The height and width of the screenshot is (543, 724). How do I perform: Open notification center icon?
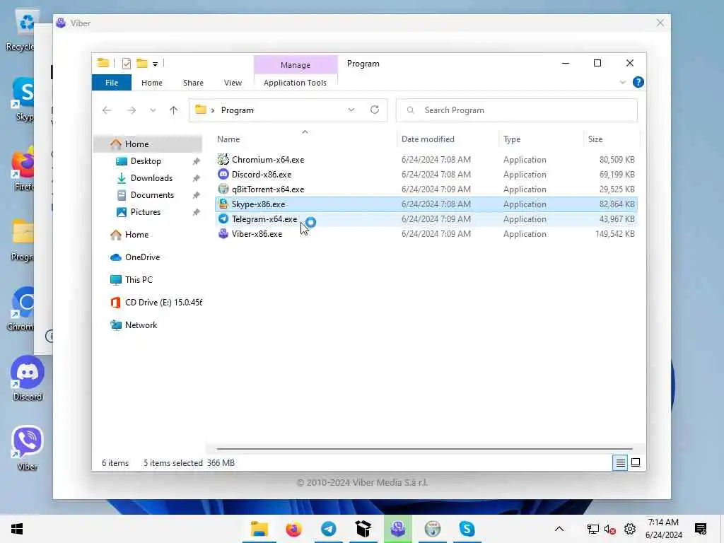coord(701,529)
